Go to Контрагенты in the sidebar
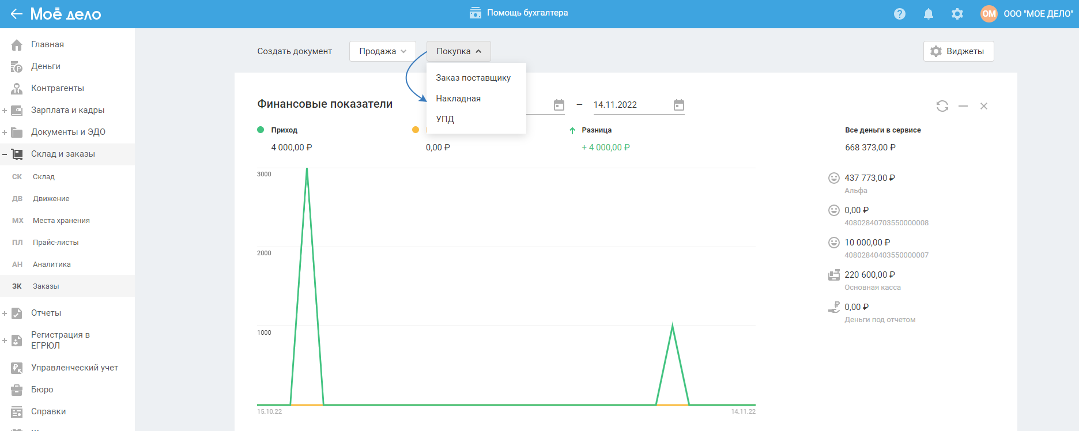The height and width of the screenshot is (431, 1079). [x=57, y=88]
